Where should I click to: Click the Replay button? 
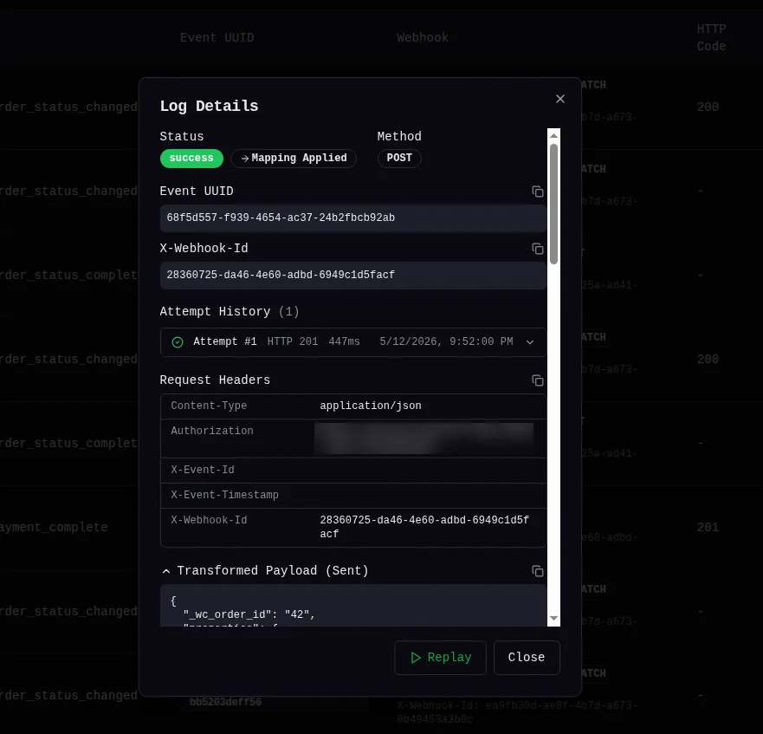(x=440, y=658)
